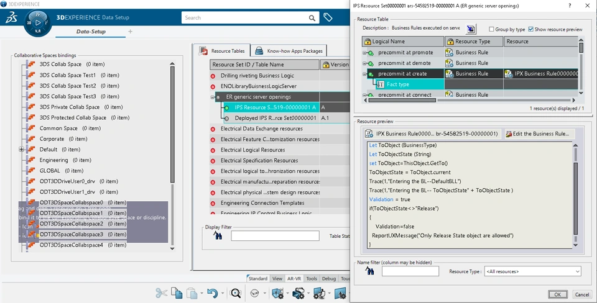The height and width of the screenshot is (303, 597).
Task: Enable the Group by type checkbox
Action: pyautogui.click(x=491, y=29)
